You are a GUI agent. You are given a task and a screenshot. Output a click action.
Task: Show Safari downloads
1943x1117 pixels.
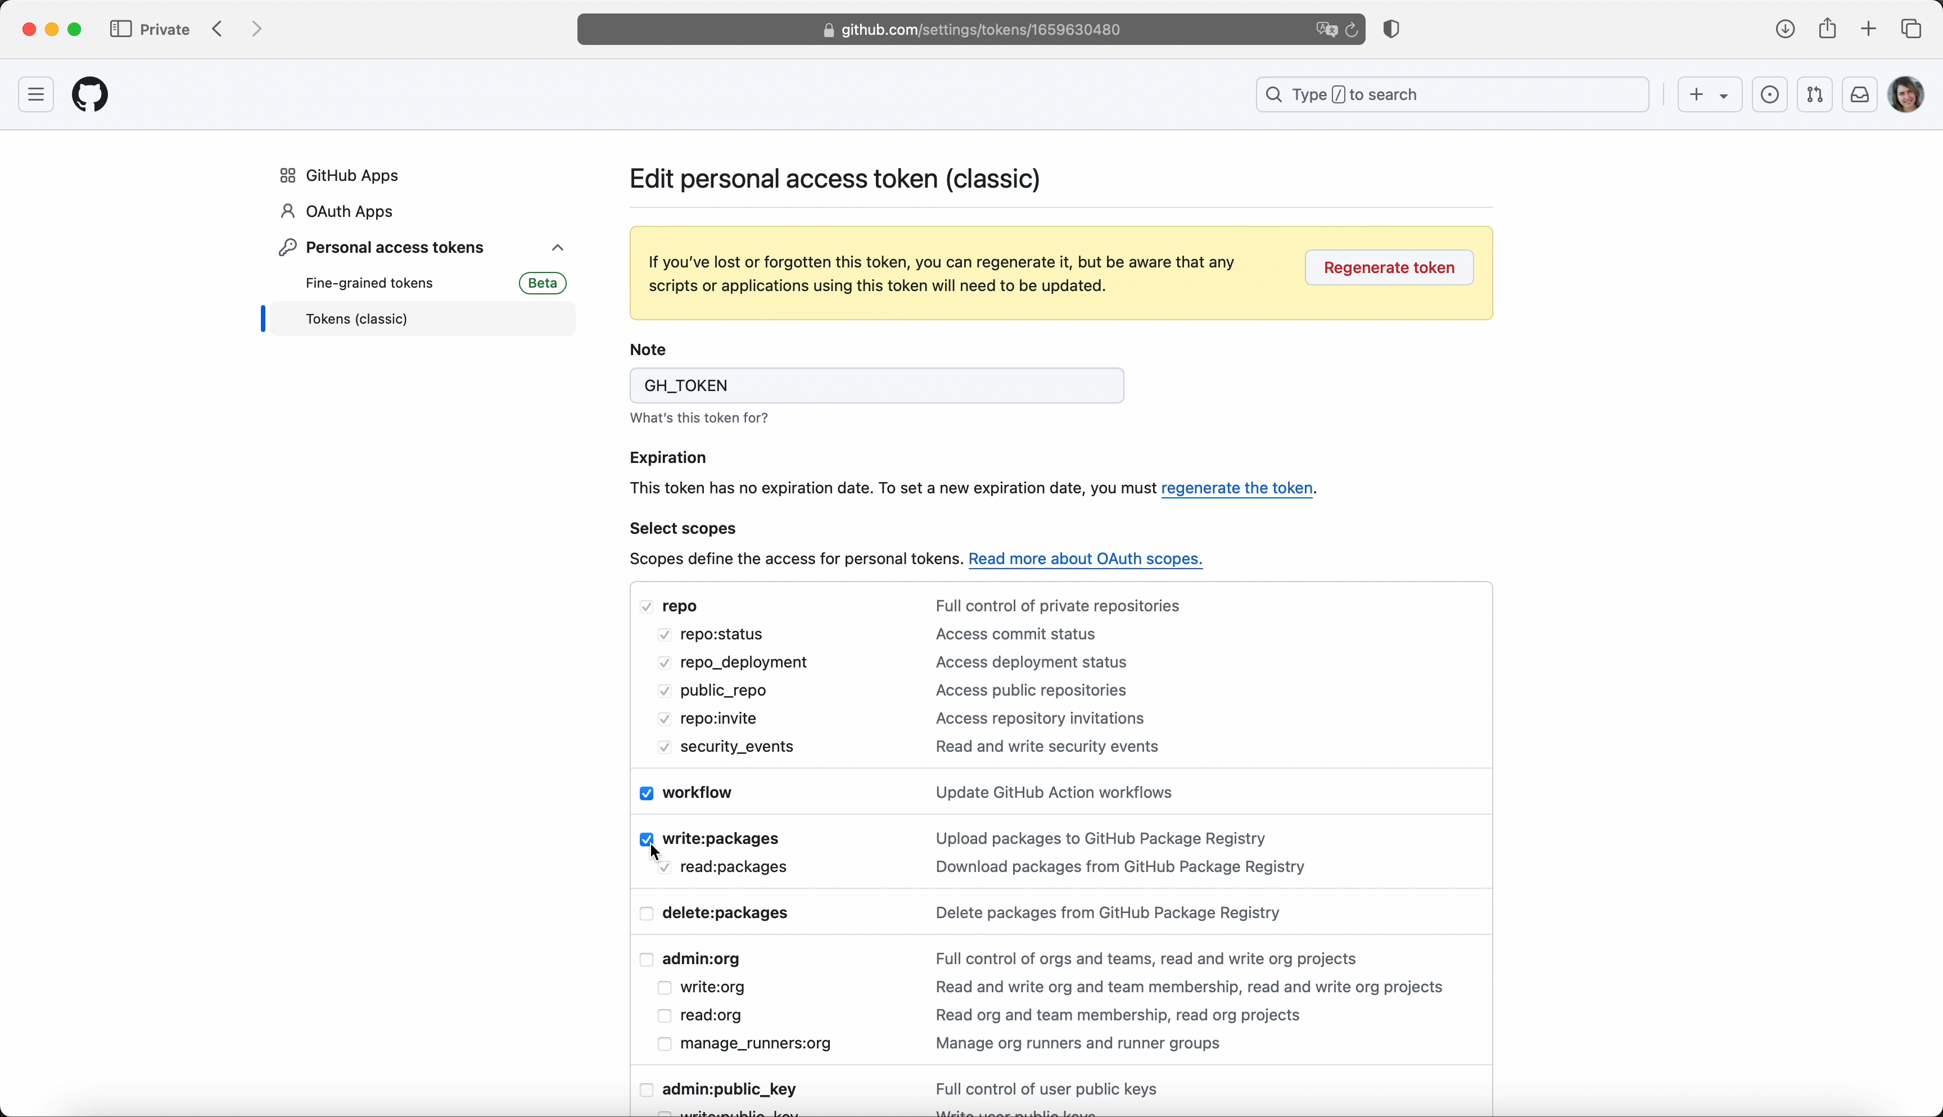pos(1786,30)
